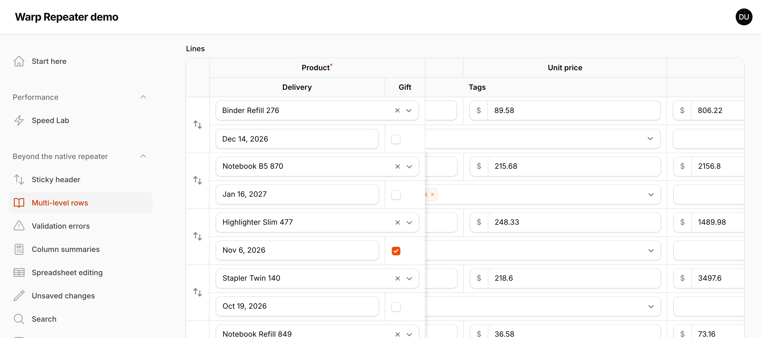Click the Unsaved changes pencil icon
Viewport: 761px width, 338px height.
[x=19, y=296]
